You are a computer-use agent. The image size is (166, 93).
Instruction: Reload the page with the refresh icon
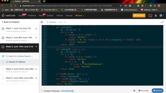11,6
